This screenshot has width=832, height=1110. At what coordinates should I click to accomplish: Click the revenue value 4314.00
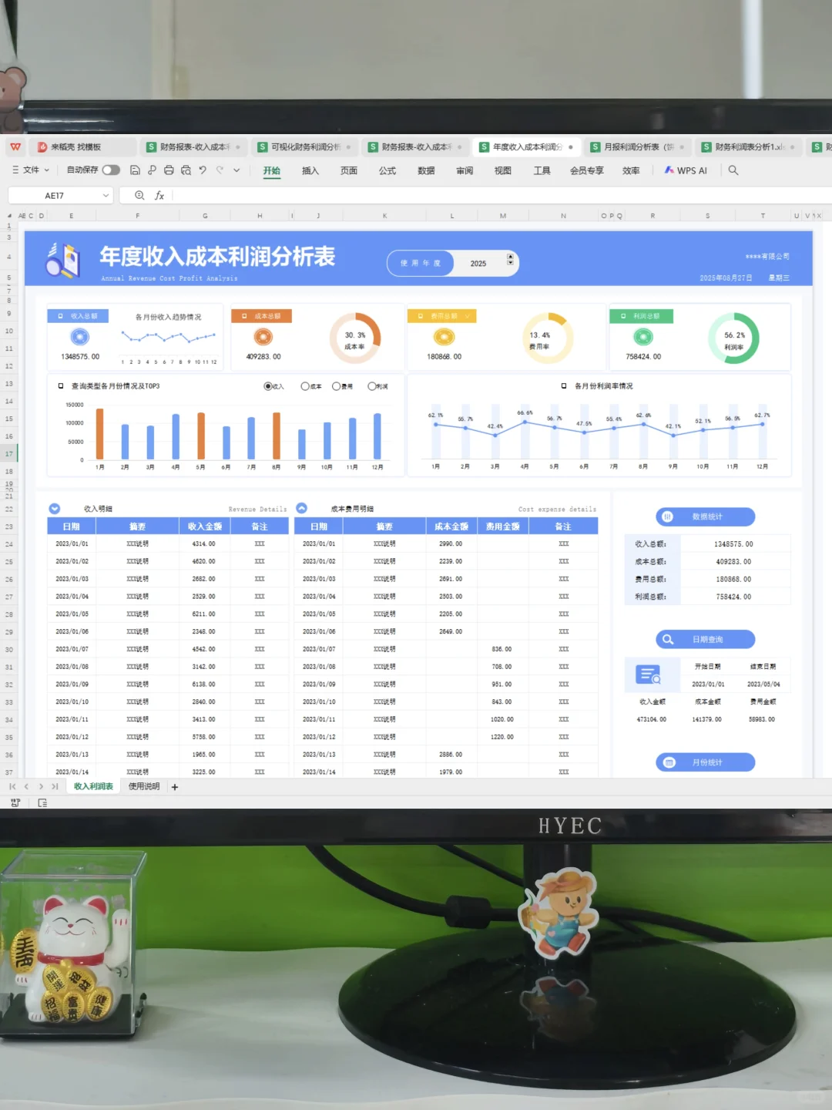[x=204, y=544]
